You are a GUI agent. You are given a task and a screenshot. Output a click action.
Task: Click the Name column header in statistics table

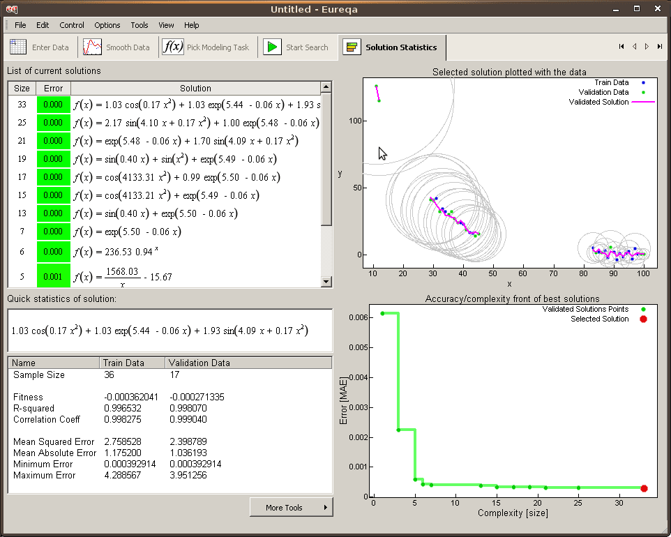click(54, 363)
